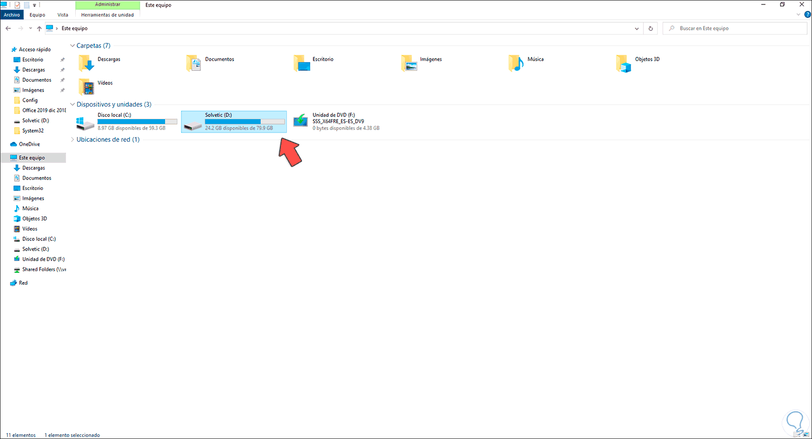Open the Unidad de DVD (F:) drive

click(300, 120)
